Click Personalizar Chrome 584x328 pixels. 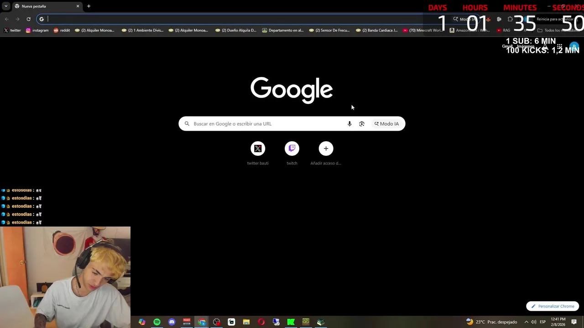[x=553, y=307]
